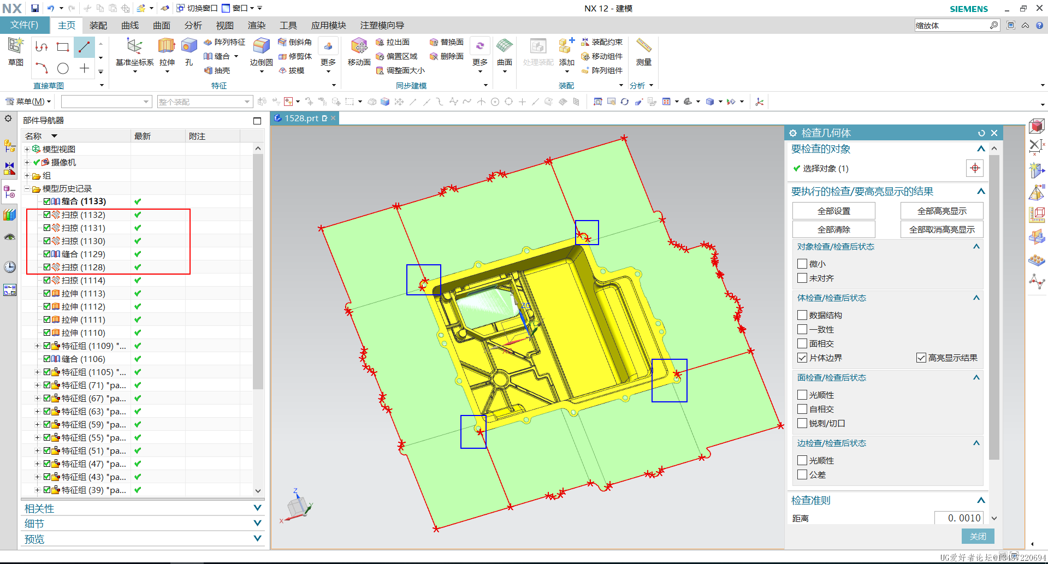Click the 关闭 button
Viewport: 1048px width, 564px height.
coord(978,536)
